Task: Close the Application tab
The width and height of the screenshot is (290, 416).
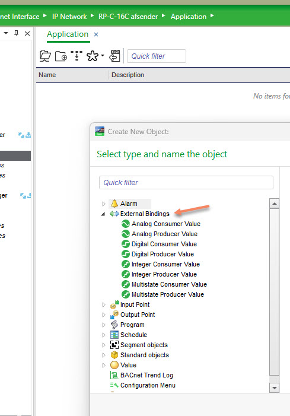Action: point(96,34)
